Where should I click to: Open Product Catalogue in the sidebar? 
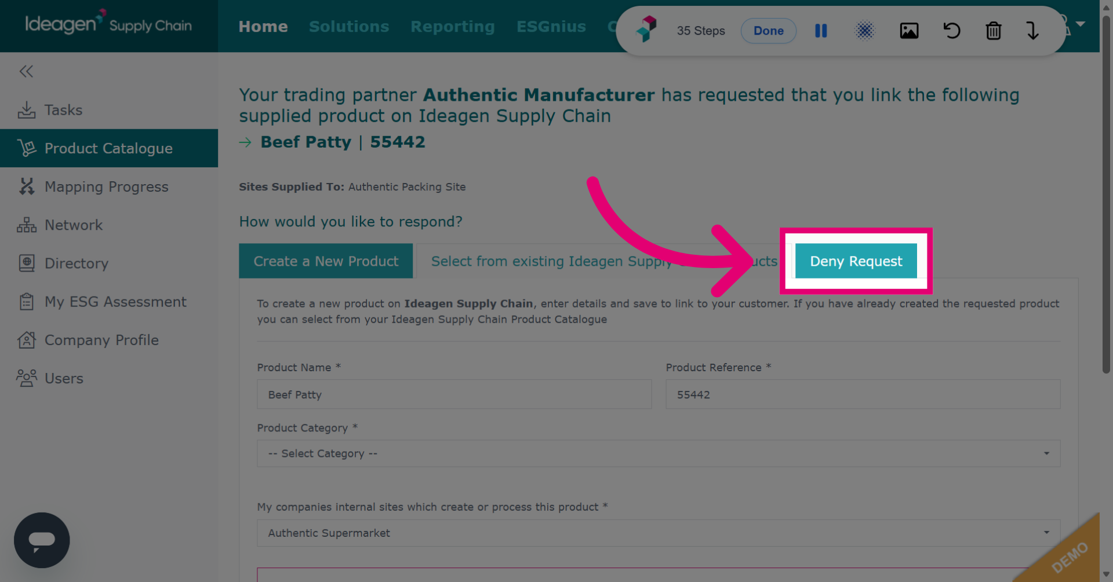(x=109, y=148)
